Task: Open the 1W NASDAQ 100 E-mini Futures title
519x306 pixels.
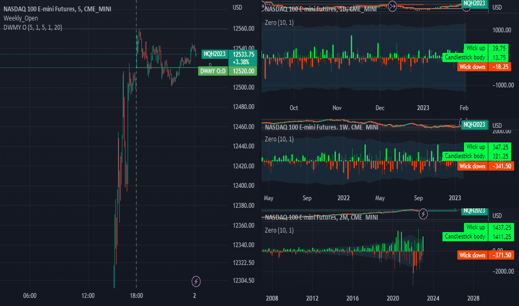Action: 321,127
